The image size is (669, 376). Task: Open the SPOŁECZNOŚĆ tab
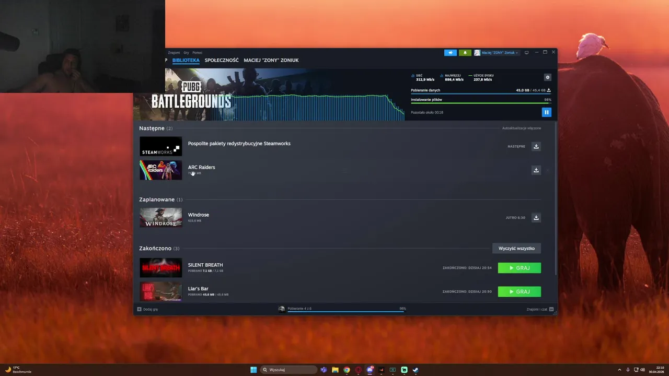(x=222, y=60)
